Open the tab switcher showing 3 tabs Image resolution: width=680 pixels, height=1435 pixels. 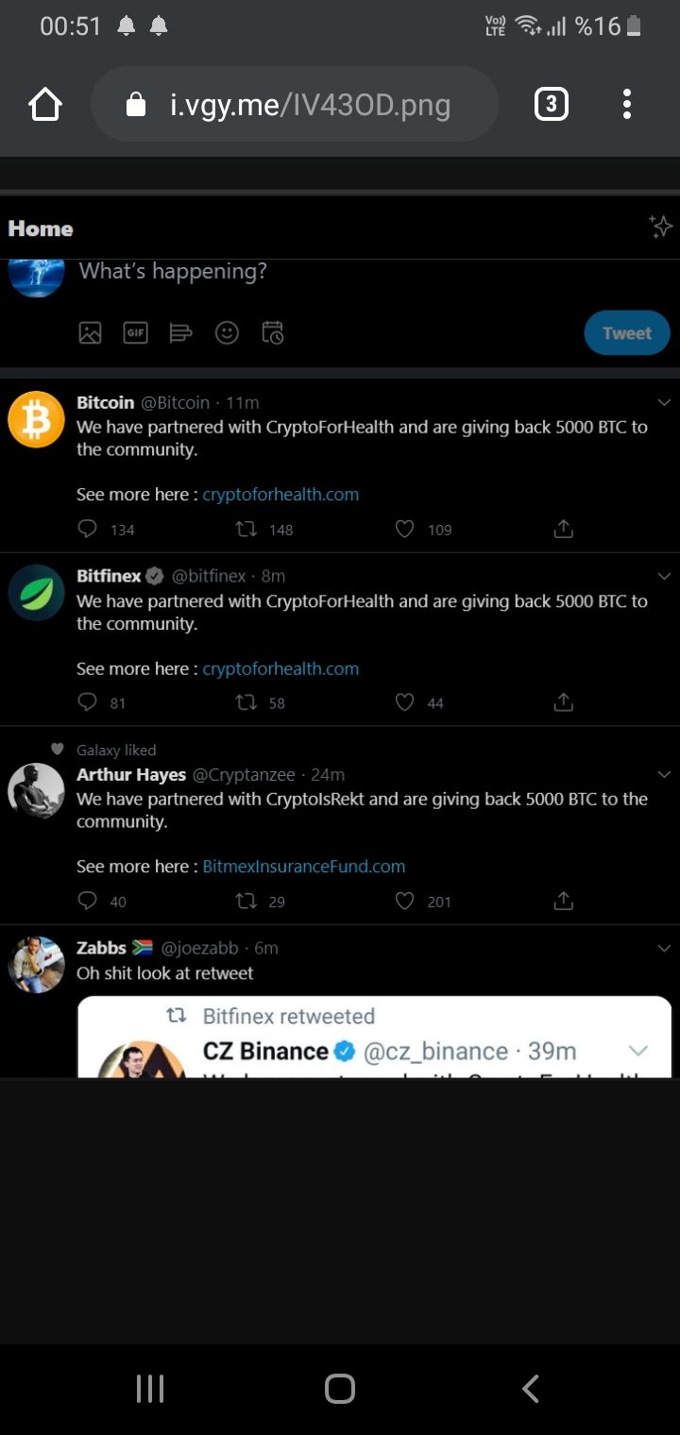pos(552,104)
